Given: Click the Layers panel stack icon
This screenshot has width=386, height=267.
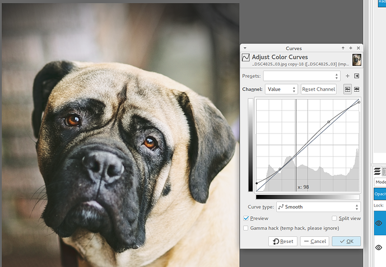Looking at the screenshot, I should click(x=377, y=171).
